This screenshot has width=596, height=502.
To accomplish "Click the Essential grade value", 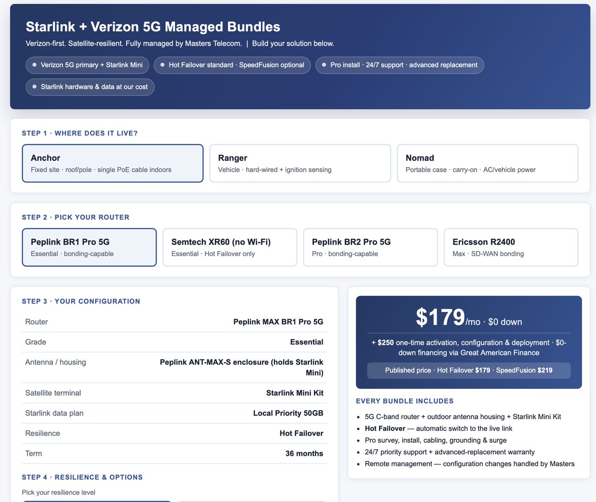I will point(306,342).
